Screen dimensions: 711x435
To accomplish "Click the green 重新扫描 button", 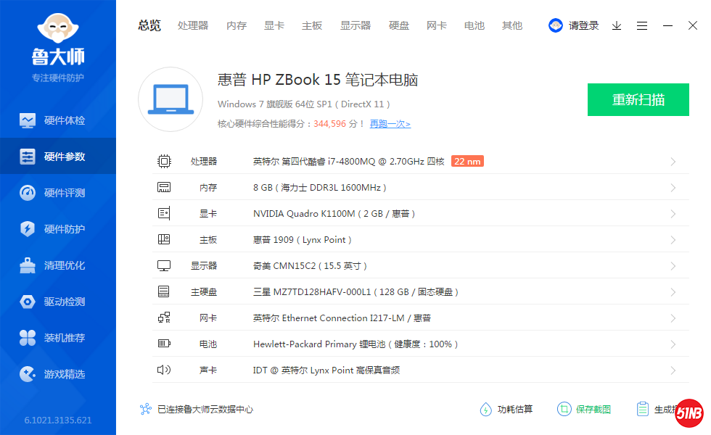I will [x=638, y=100].
